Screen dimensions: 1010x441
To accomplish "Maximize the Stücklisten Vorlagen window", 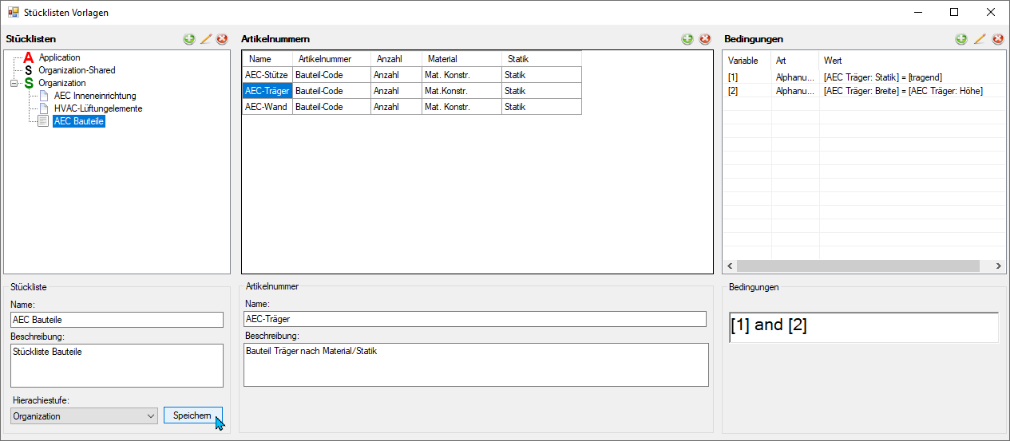I will pos(954,12).
